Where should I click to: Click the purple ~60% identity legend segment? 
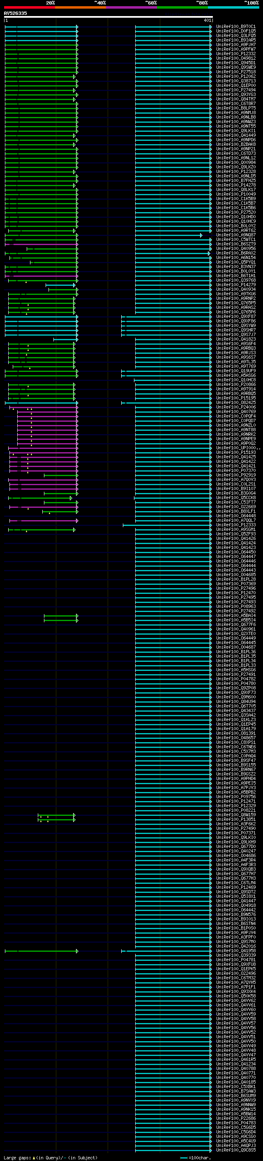tap(132, 7)
